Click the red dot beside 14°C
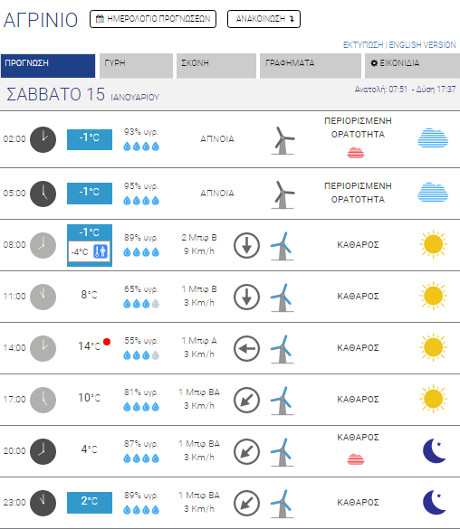This screenshot has width=460, height=529. pyautogui.click(x=107, y=342)
